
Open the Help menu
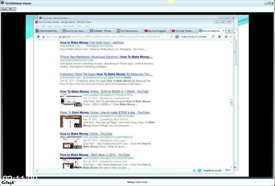tap(87, 26)
